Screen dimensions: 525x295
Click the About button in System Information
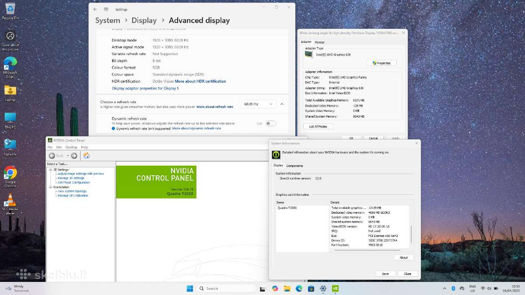click(x=403, y=257)
